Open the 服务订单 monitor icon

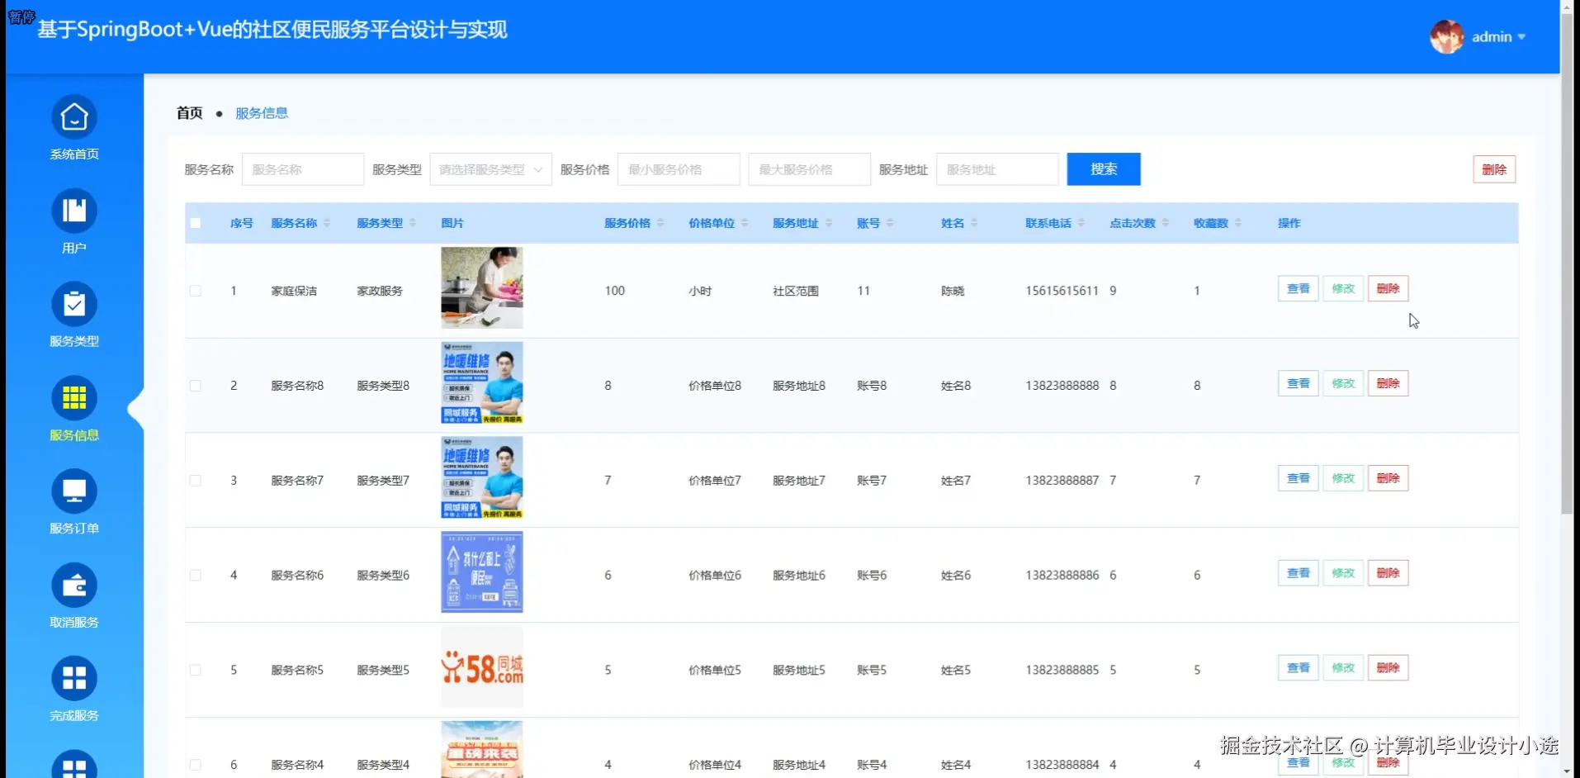tap(74, 492)
